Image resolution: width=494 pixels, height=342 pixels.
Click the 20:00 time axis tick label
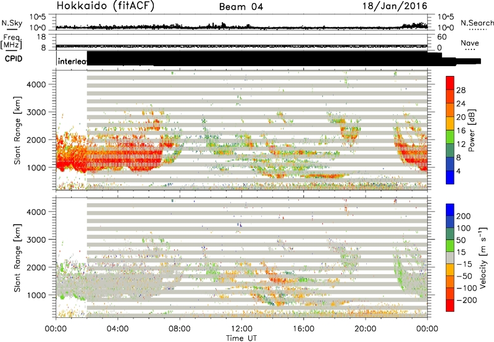[x=365, y=329]
